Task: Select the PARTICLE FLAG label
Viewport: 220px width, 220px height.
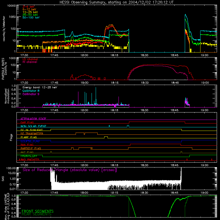Action: [31, 148]
